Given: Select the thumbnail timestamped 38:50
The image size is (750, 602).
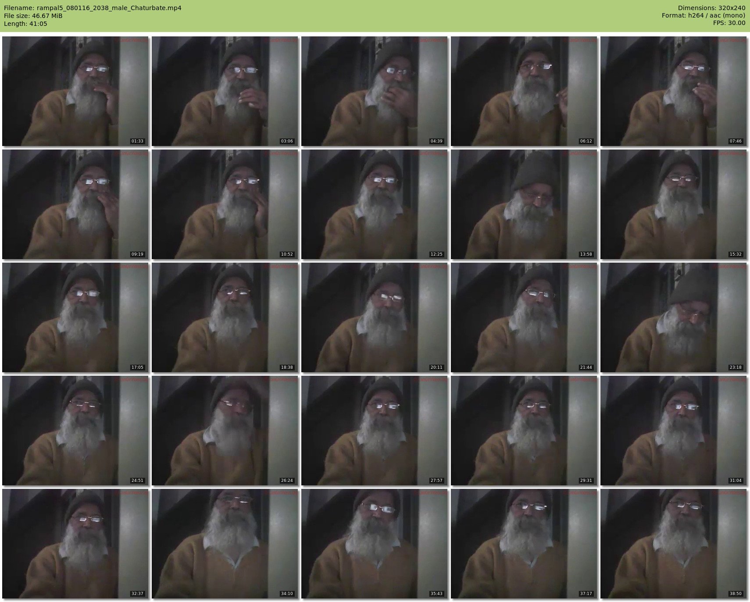Looking at the screenshot, I should click(x=673, y=544).
